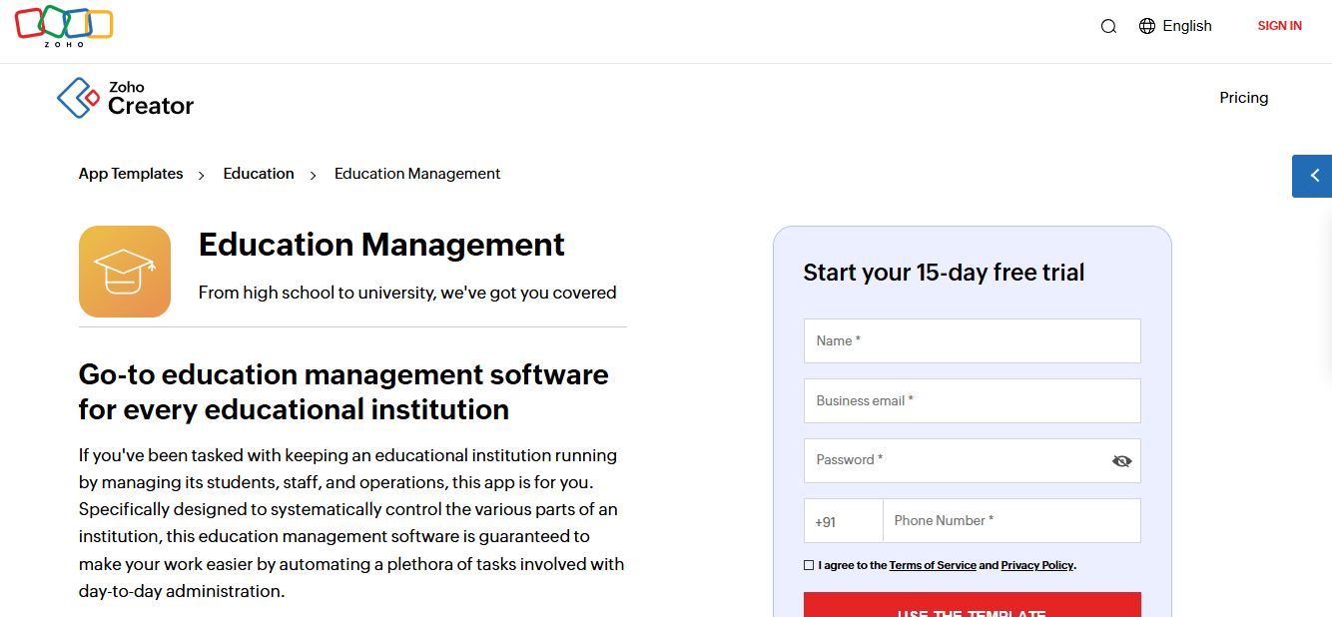1332x617 pixels.
Task: Check the Terms of Service agreement box
Action: tap(808, 564)
